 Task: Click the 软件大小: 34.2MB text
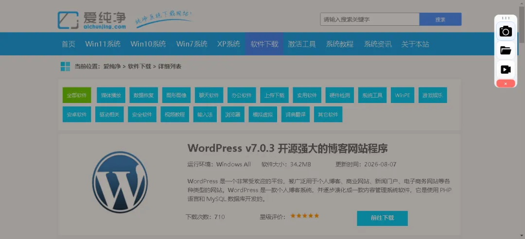click(286, 164)
